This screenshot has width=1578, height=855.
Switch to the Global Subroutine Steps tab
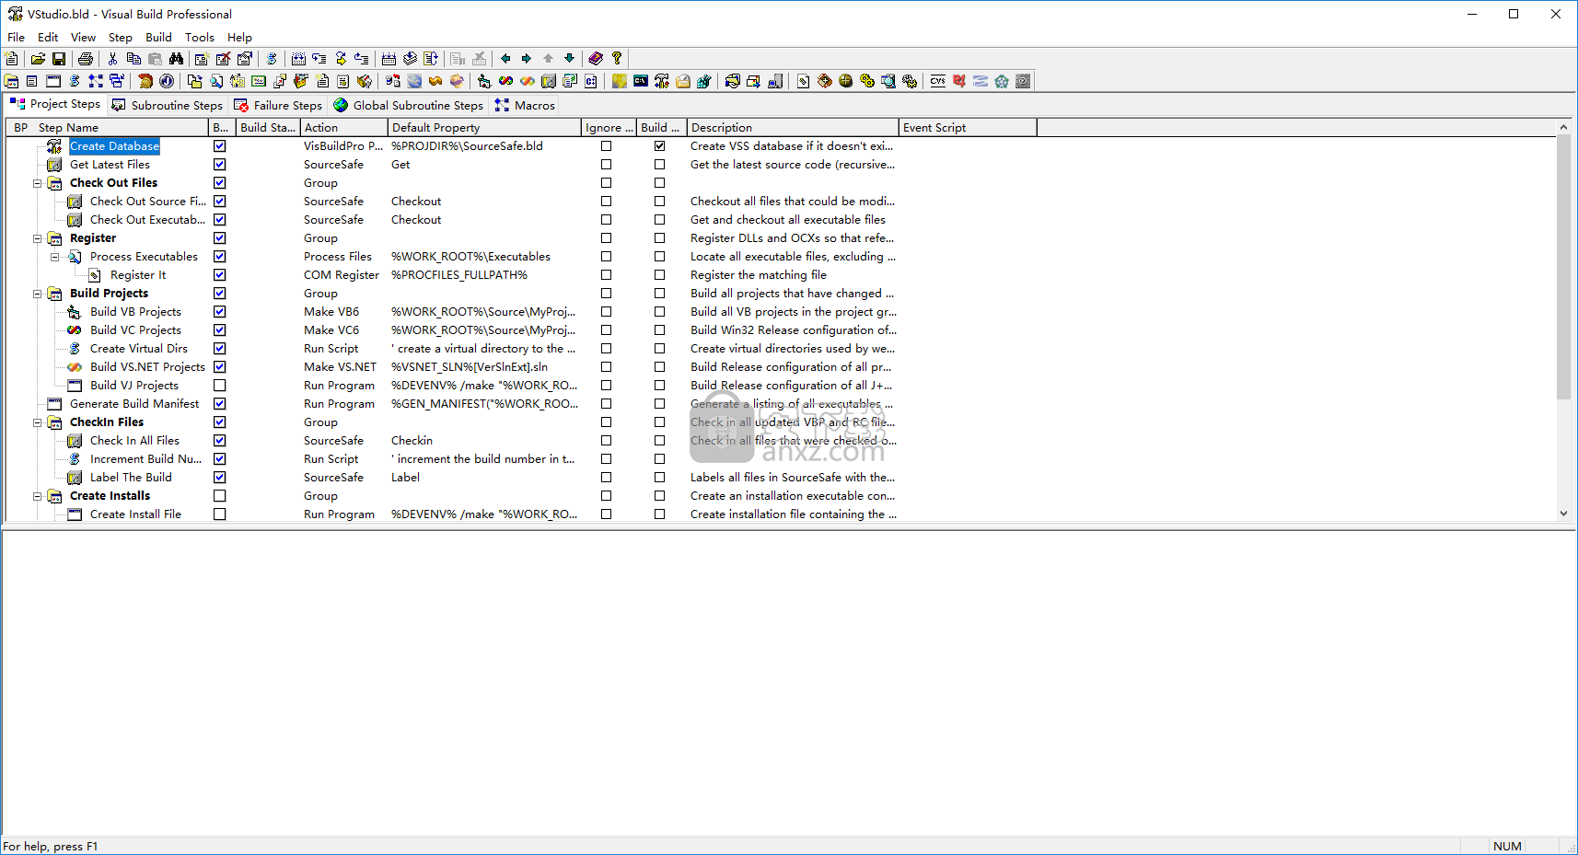(408, 105)
